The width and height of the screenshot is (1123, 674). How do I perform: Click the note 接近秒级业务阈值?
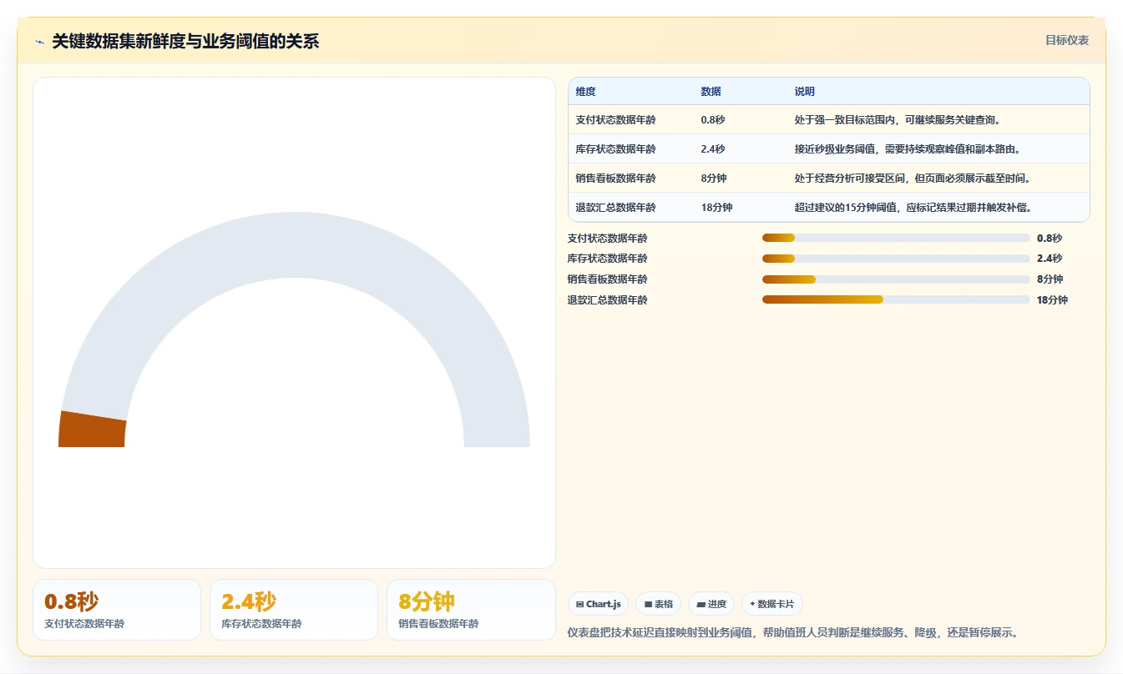908,149
